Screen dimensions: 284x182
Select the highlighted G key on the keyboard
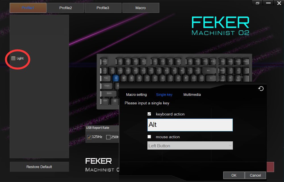(116, 77)
